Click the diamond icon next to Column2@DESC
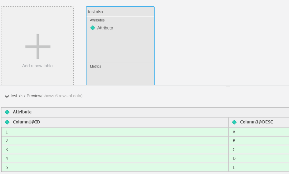Screen dimensions: 289x174 (234, 122)
